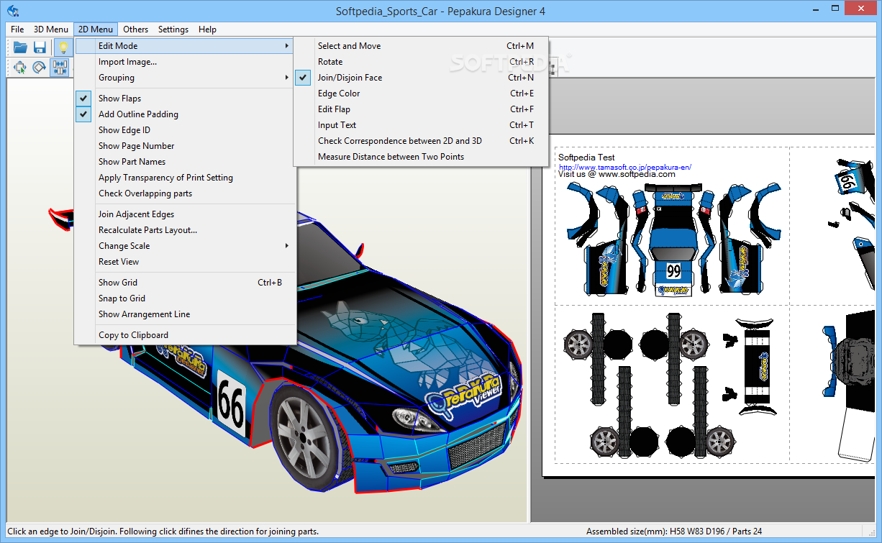
Task: Expand the Grouping submenu
Action: click(x=186, y=78)
